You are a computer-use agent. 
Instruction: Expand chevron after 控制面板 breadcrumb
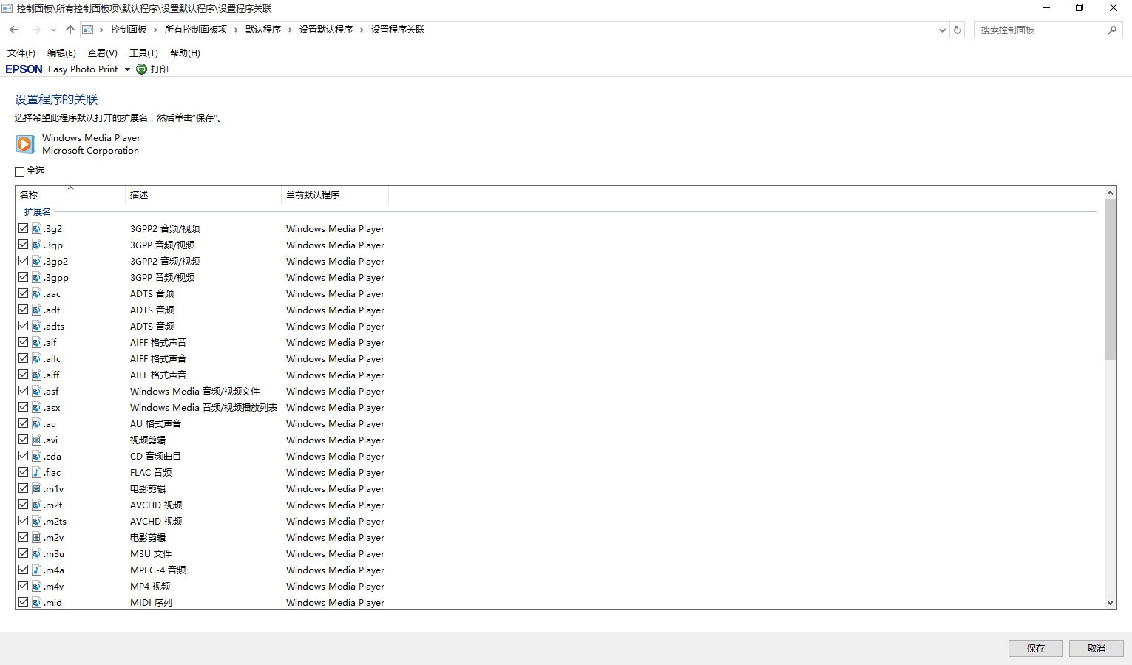[x=155, y=30]
